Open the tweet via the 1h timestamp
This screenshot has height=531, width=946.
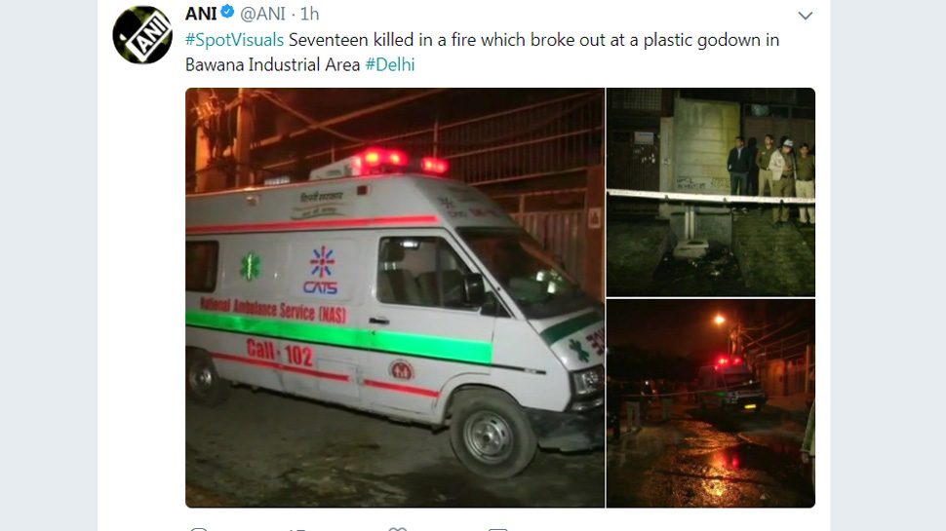(309, 14)
